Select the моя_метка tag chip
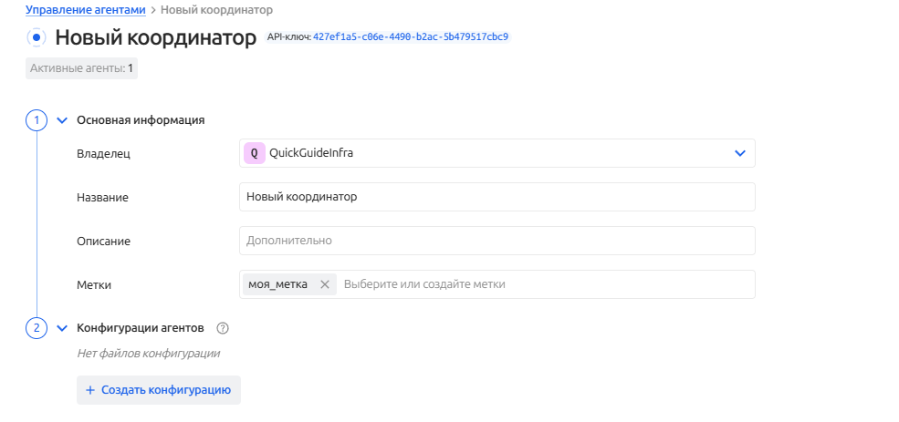 point(277,284)
